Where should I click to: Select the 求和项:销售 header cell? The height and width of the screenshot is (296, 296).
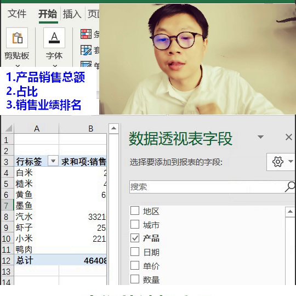(83, 162)
